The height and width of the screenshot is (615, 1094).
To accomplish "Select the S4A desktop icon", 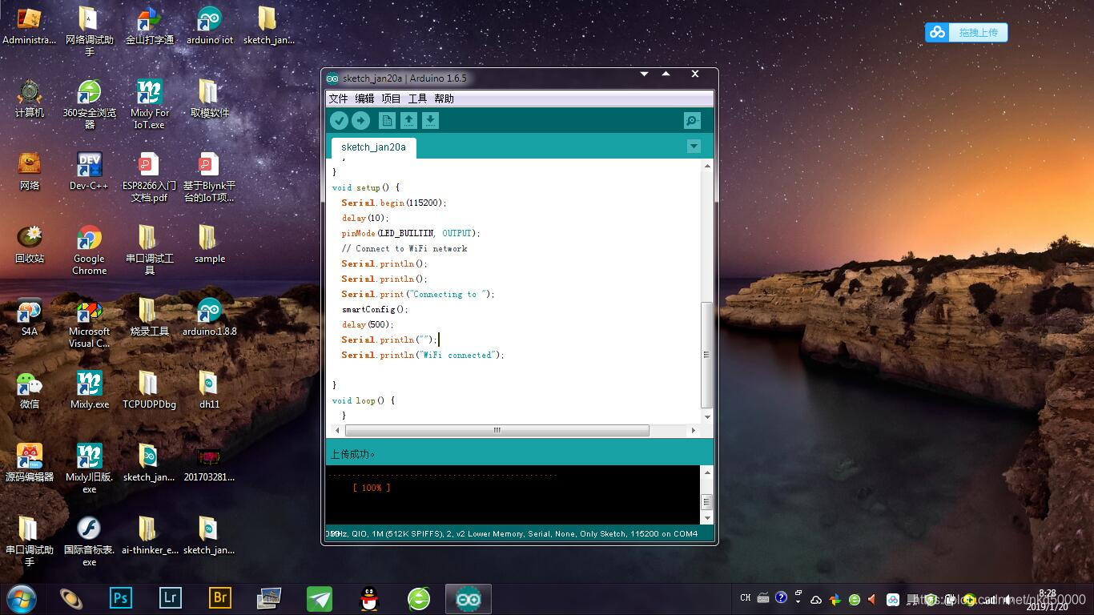I will point(29,318).
